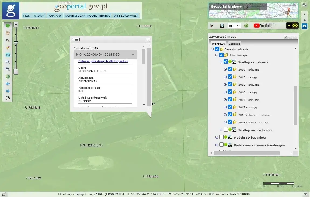The width and height of the screenshot is (310, 197).
Task: Open the YouTube channel link
Action: click(263, 26)
